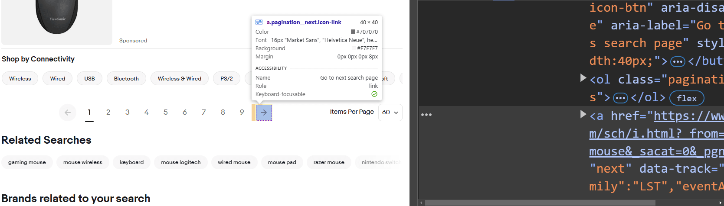Click the #F7F7F7 background swatch in tooltip
This screenshot has width=724, height=206.
click(354, 48)
